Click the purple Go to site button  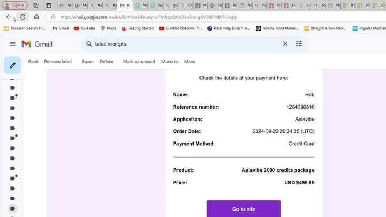(x=244, y=208)
